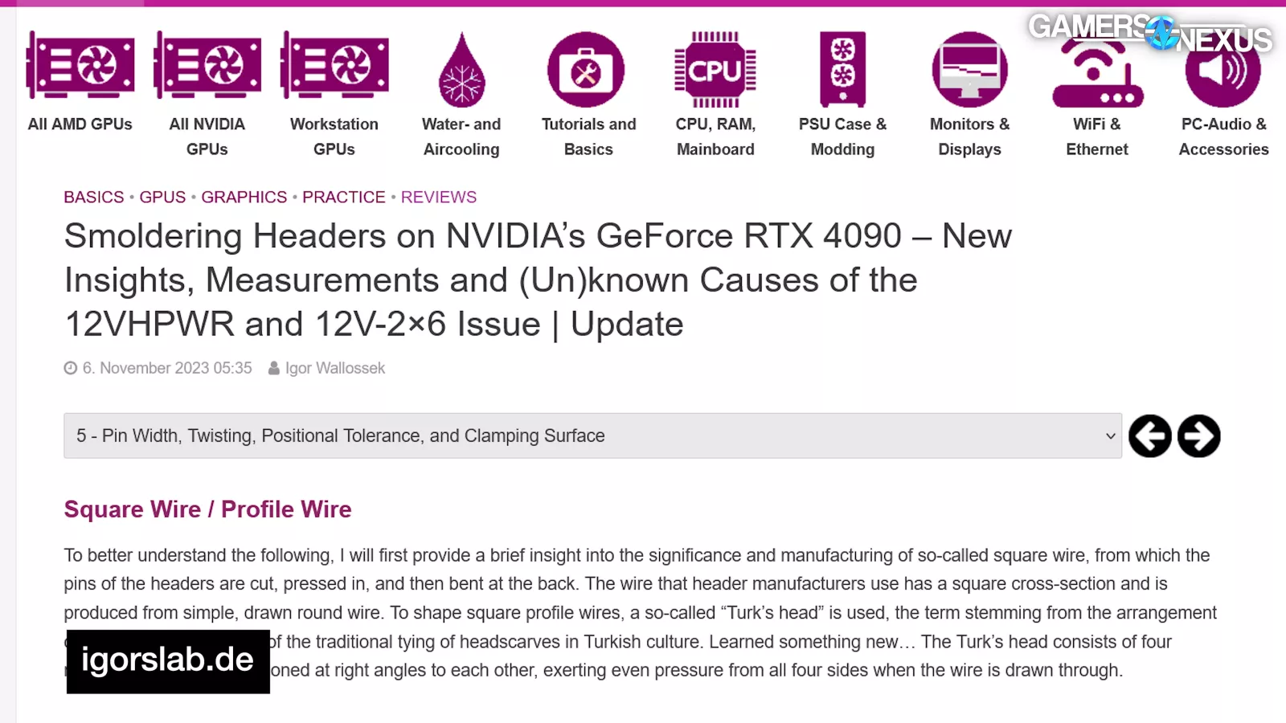
Task: Open the GPUS category link
Action: [x=162, y=198]
